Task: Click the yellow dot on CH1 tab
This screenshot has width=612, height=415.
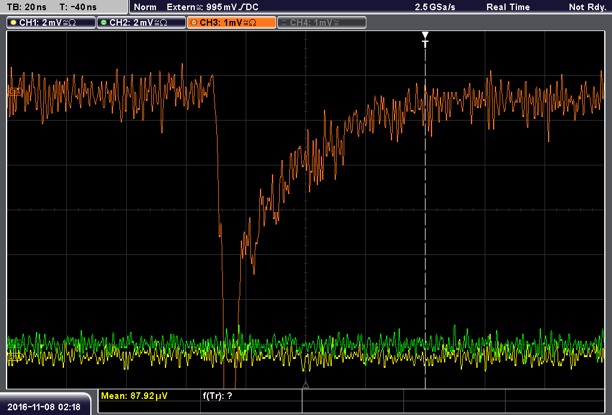Action: 14,23
